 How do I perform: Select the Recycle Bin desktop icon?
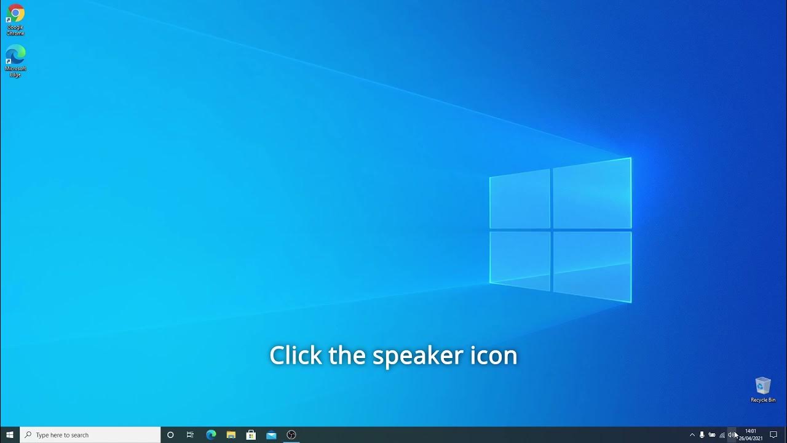click(x=763, y=390)
